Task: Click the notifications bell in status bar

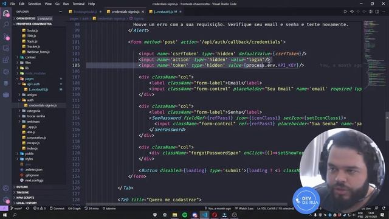Action: pyautogui.click(x=384, y=208)
